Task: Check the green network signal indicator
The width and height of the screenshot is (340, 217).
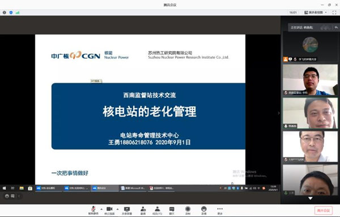Action: [18, 12]
